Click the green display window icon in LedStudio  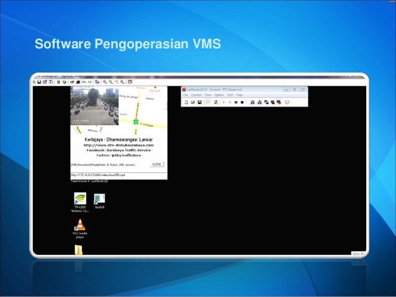208,102
